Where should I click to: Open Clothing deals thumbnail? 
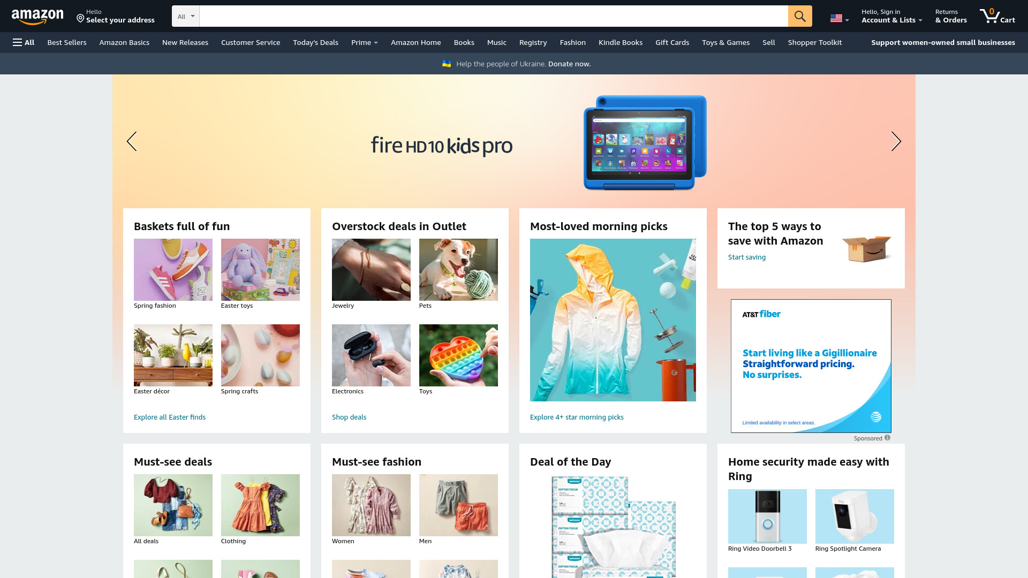pos(260,505)
